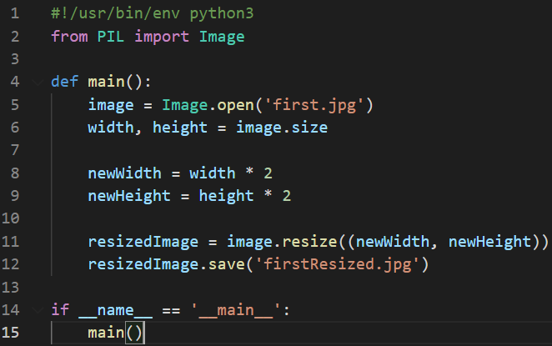Click line number 9 in gutter

pyautogui.click(x=15, y=196)
